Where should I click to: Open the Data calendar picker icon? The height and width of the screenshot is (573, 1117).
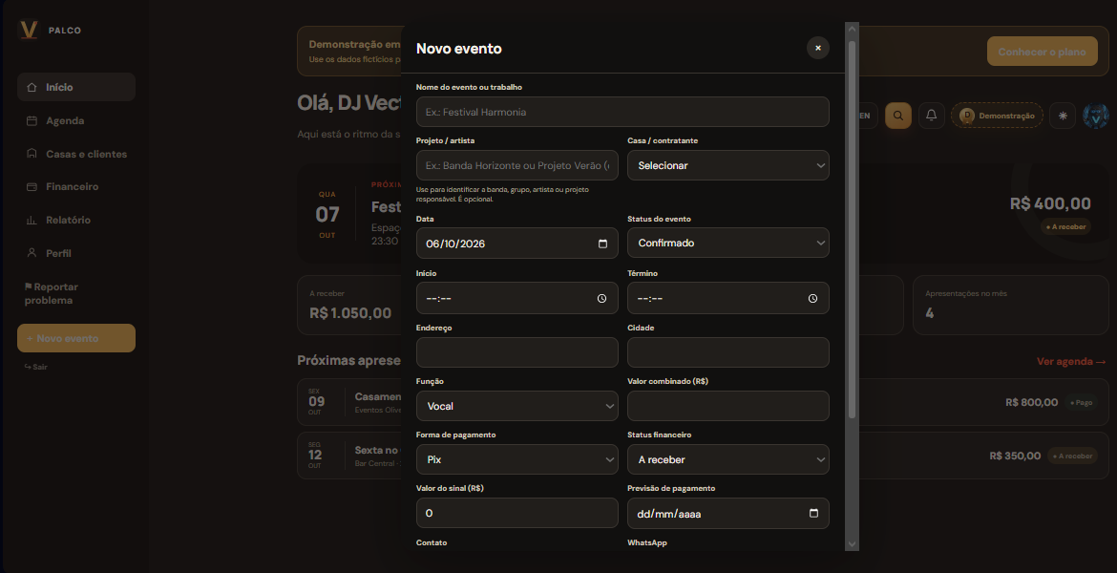tap(602, 244)
